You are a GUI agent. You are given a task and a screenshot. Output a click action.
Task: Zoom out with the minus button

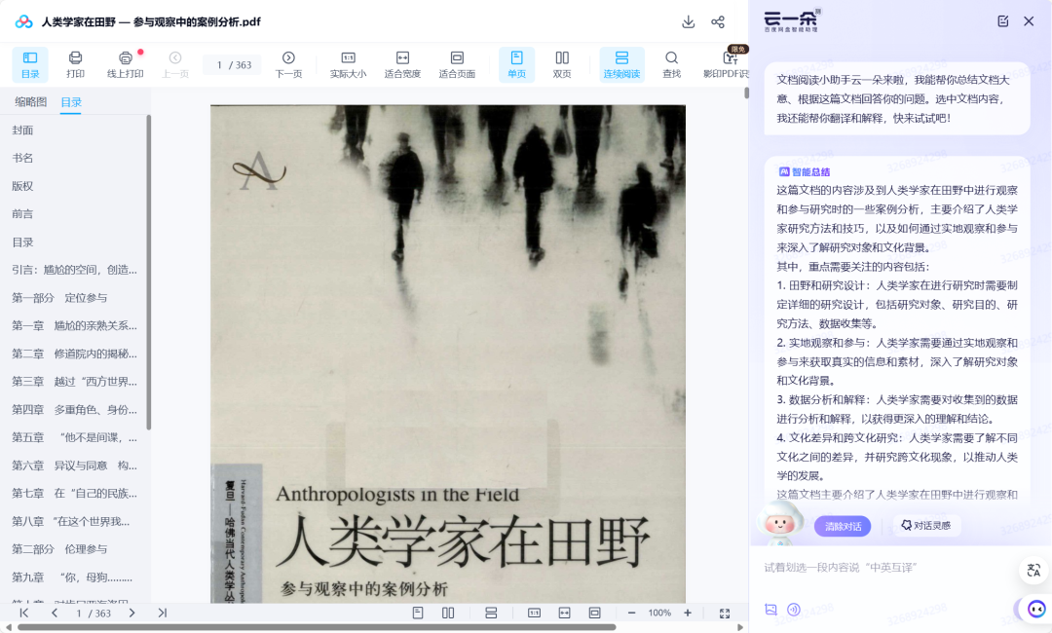tap(631, 613)
